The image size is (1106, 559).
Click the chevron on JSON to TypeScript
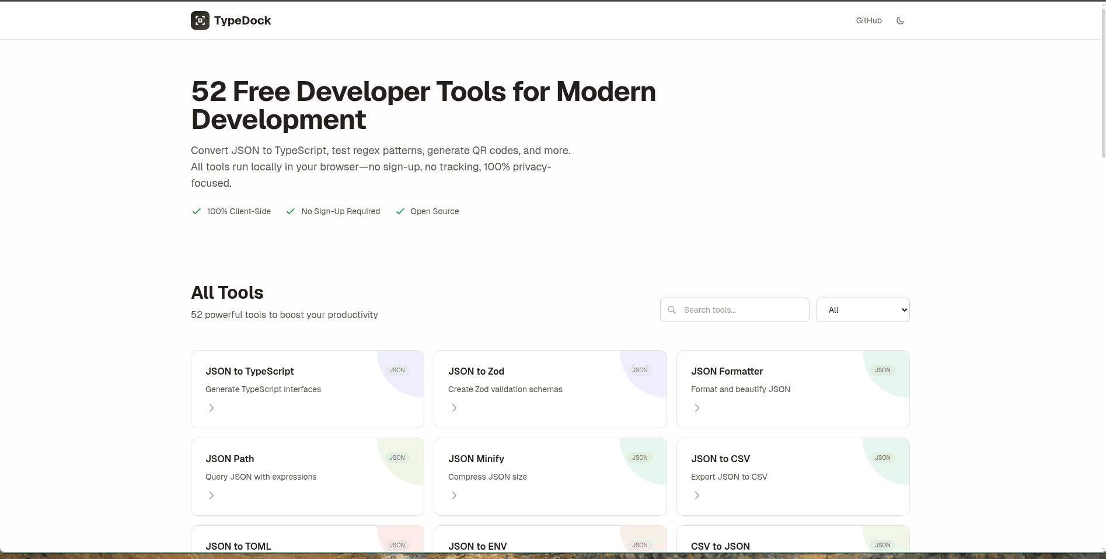(211, 408)
